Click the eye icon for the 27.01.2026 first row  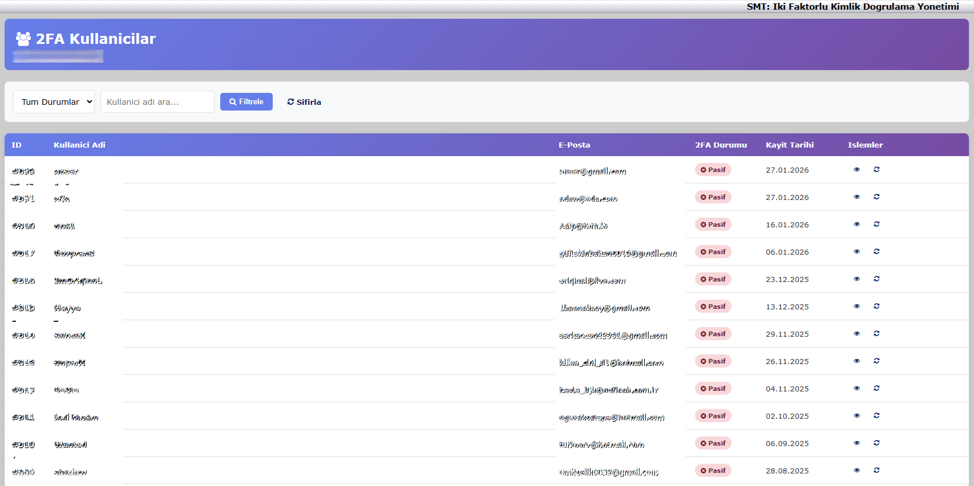856,170
